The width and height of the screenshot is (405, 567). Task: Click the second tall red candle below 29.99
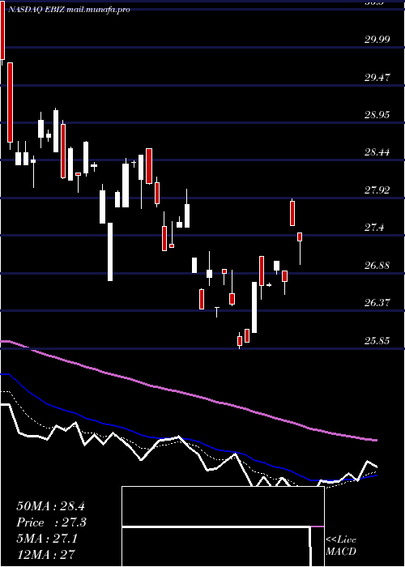[x=10, y=102]
